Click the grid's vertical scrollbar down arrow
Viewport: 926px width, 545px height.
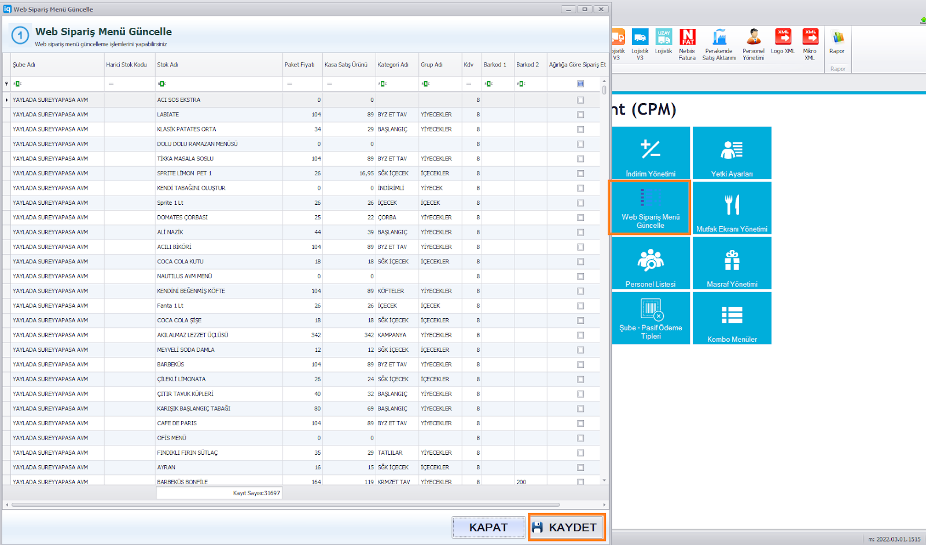pyautogui.click(x=604, y=480)
